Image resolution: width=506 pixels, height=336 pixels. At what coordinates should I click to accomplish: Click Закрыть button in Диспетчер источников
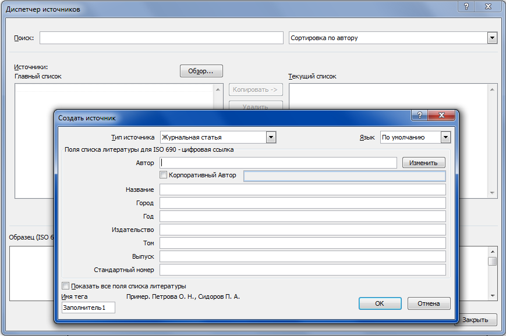[x=475, y=320]
